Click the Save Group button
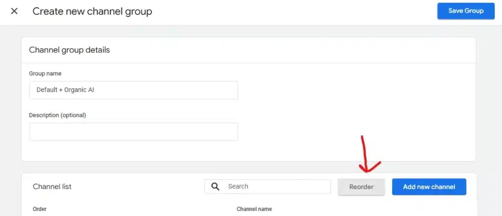Viewport: 502px width, 216px height. (466, 11)
